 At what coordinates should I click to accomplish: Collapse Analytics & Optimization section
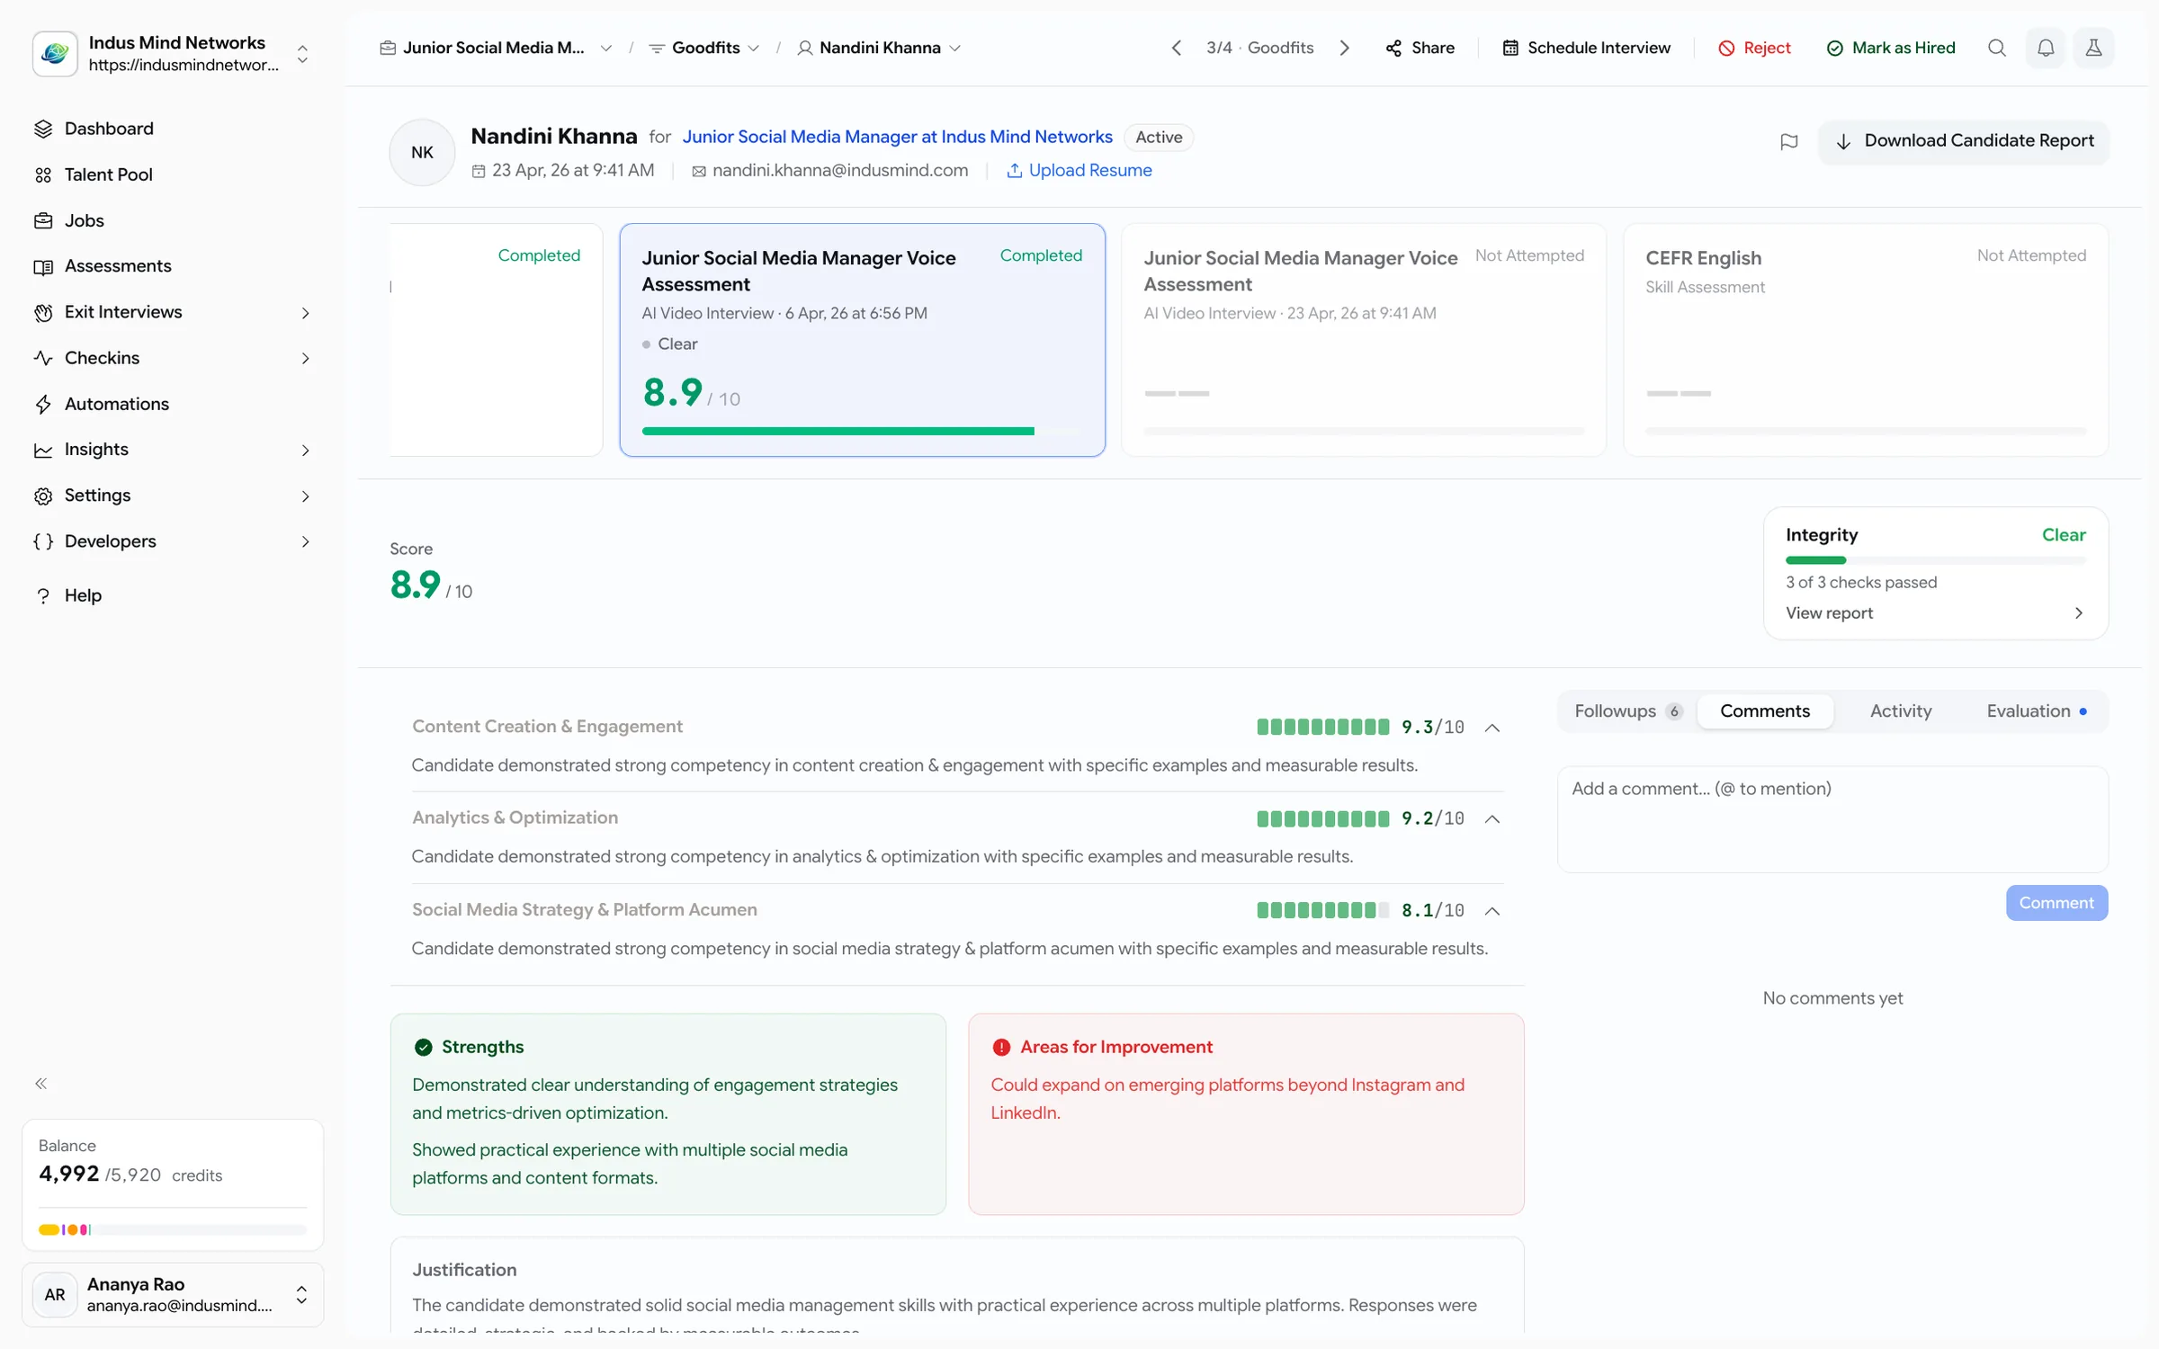pos(1492,819)
